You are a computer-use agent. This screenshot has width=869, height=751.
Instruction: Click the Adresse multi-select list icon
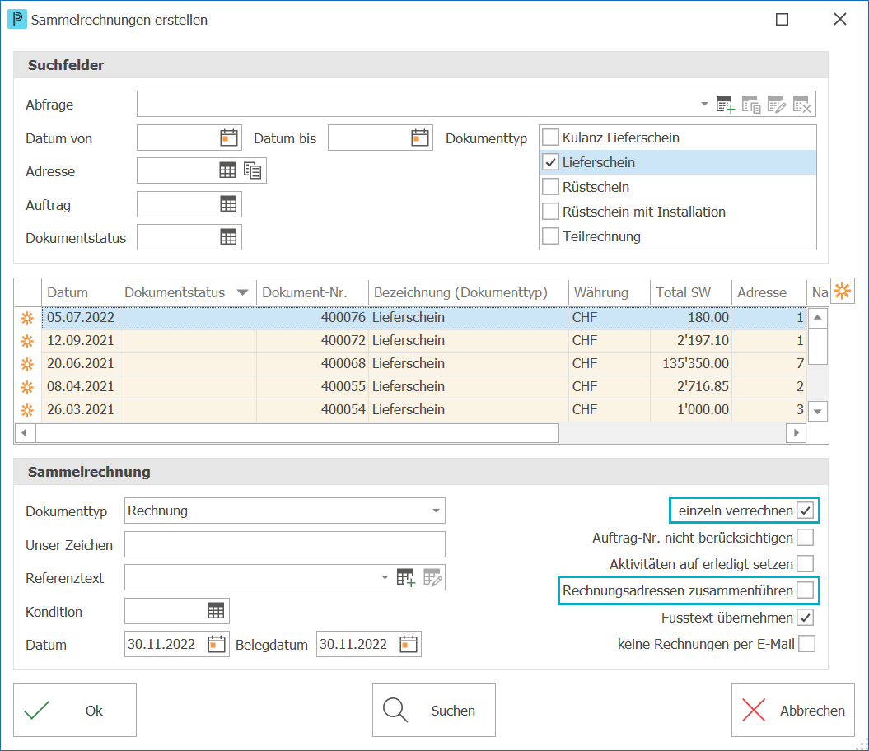[x=253, y=170]
